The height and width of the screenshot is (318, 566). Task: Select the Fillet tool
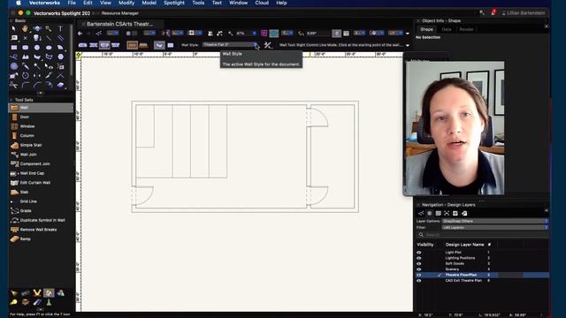pyautogui.click(x=25, y=86)
